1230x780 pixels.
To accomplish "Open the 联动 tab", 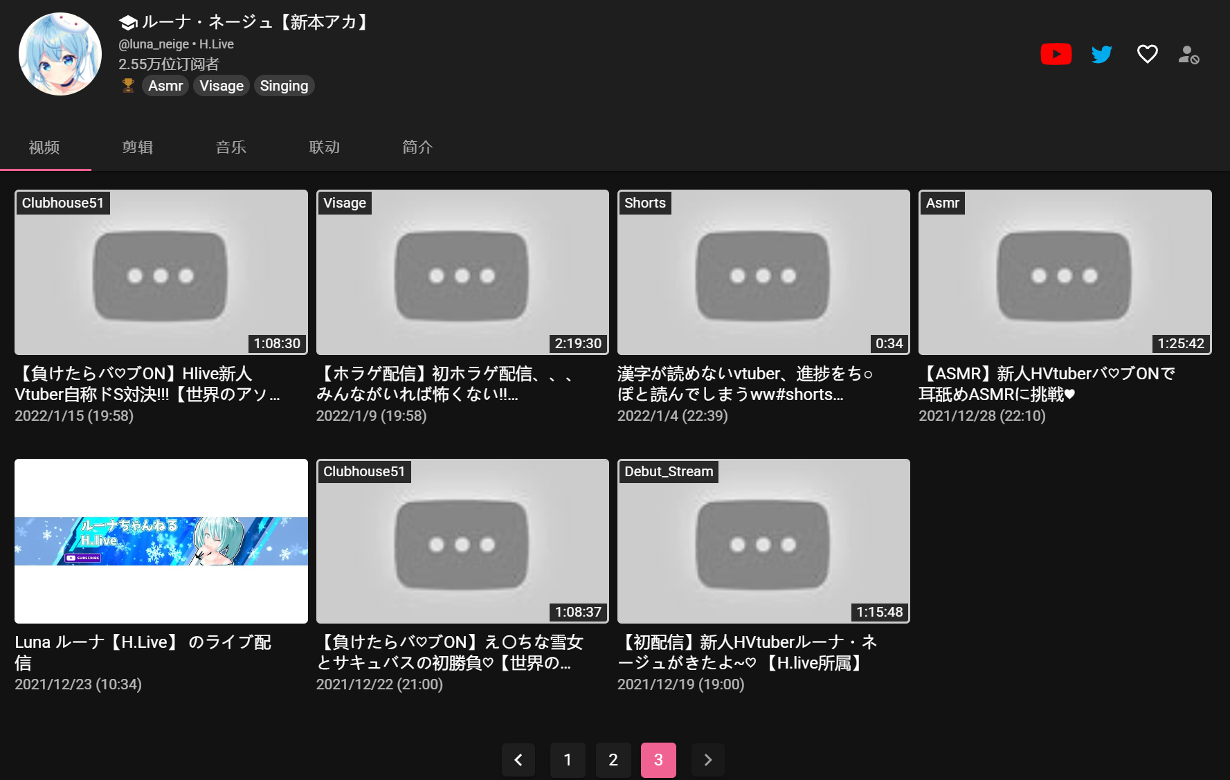I will tap(325, 147).
